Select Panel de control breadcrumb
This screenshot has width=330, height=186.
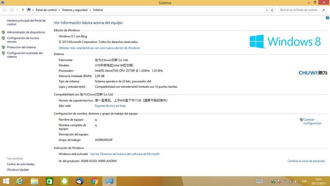tap(46, 10)
